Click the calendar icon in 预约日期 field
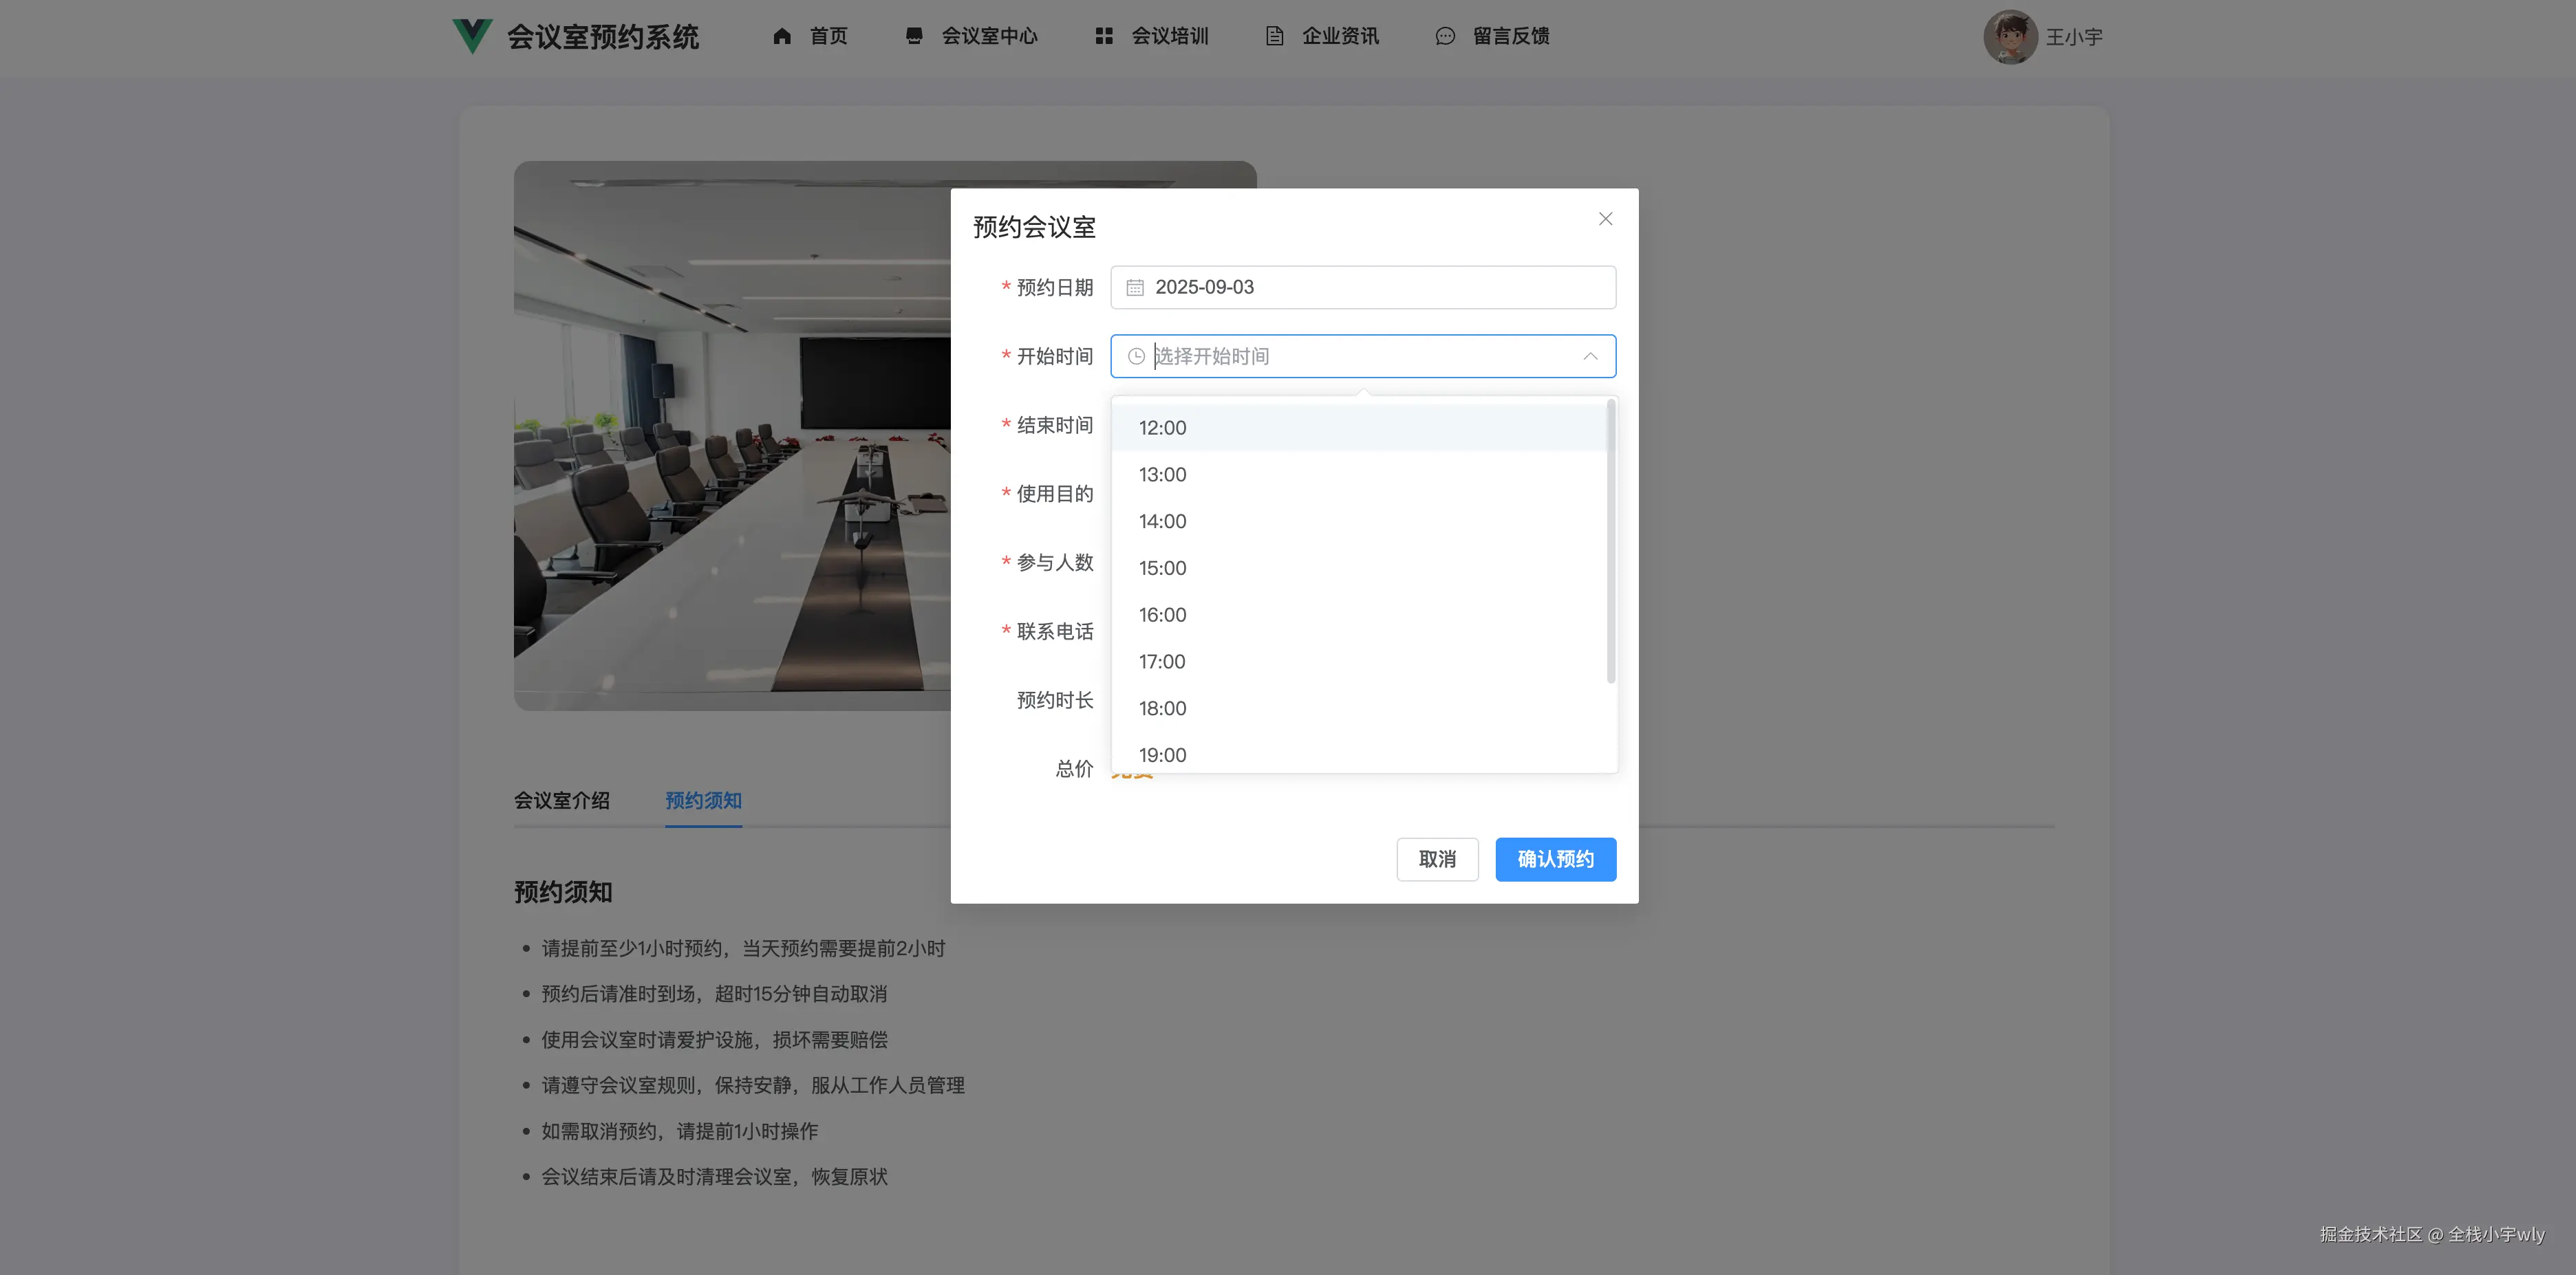 pyautogui.click(x=1135, y=287)
